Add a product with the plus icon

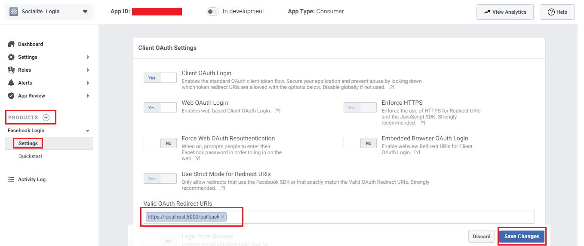click(46, 118)
